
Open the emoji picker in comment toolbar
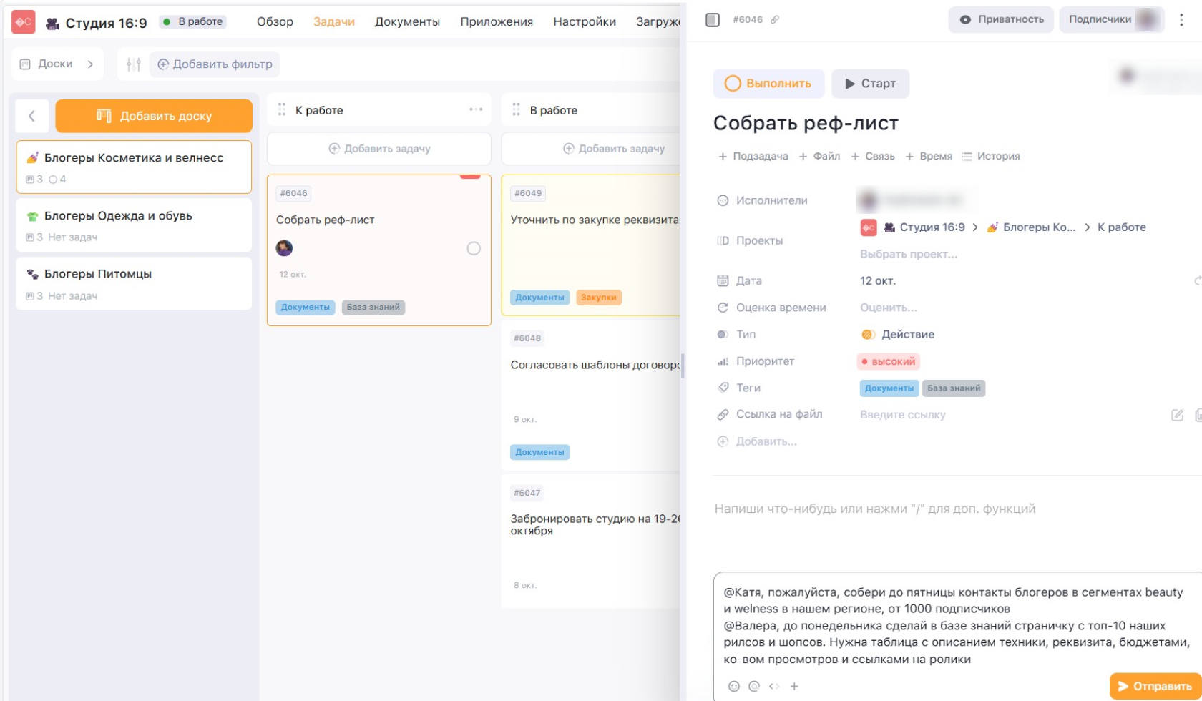point(733,686)
